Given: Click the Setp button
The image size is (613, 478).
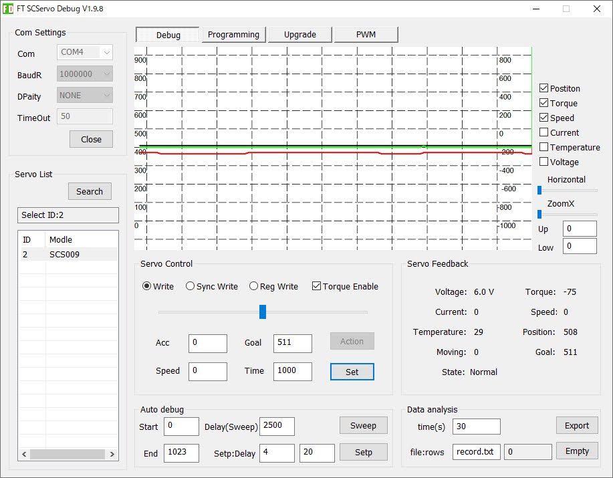Looking at the screenshot, I should pos(363,452).
